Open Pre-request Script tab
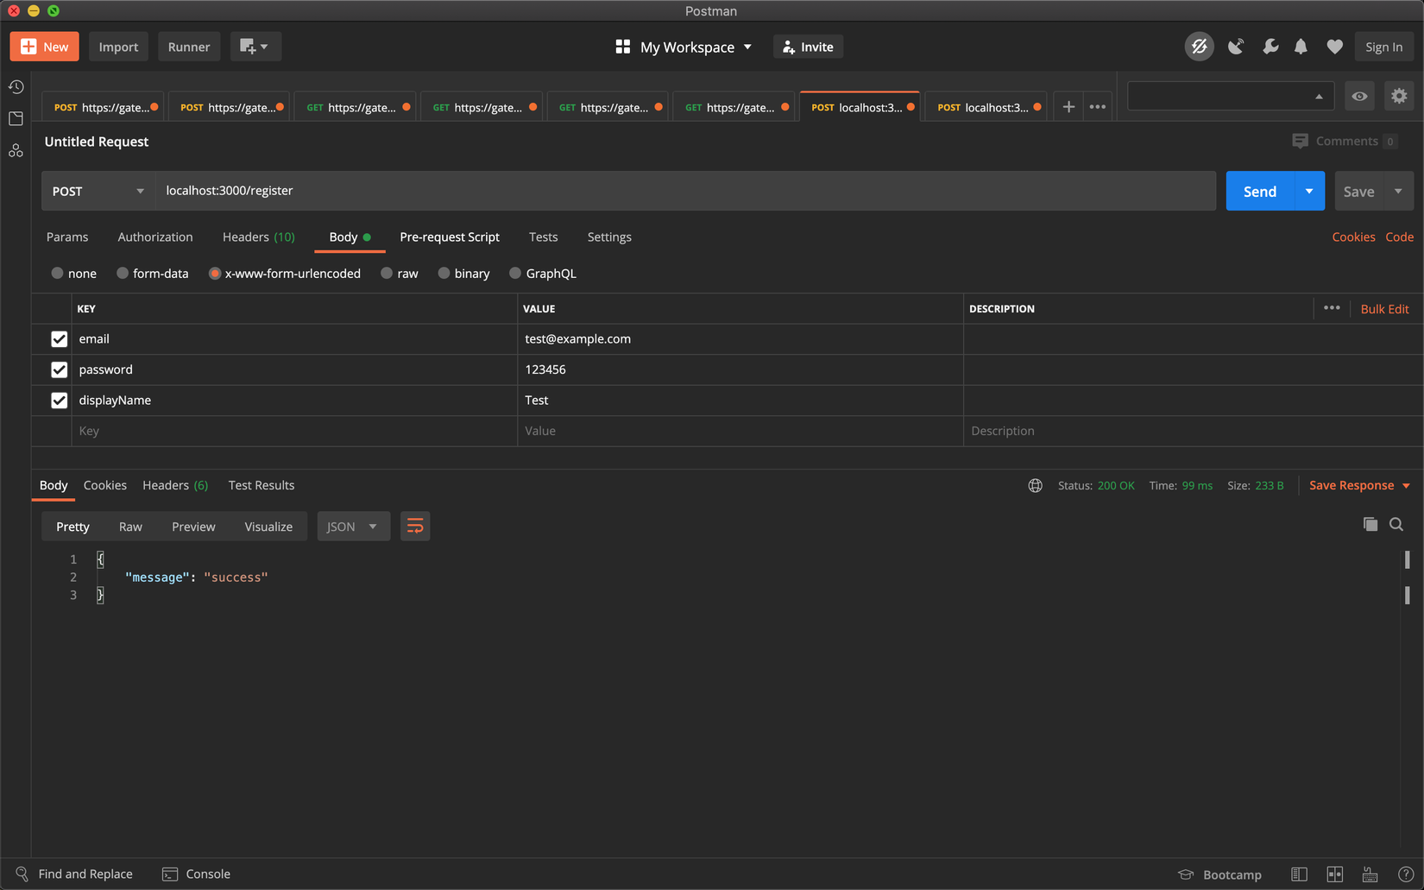Image resolution: width=1424 pixels, height=890 pixels. pos(450,237)
